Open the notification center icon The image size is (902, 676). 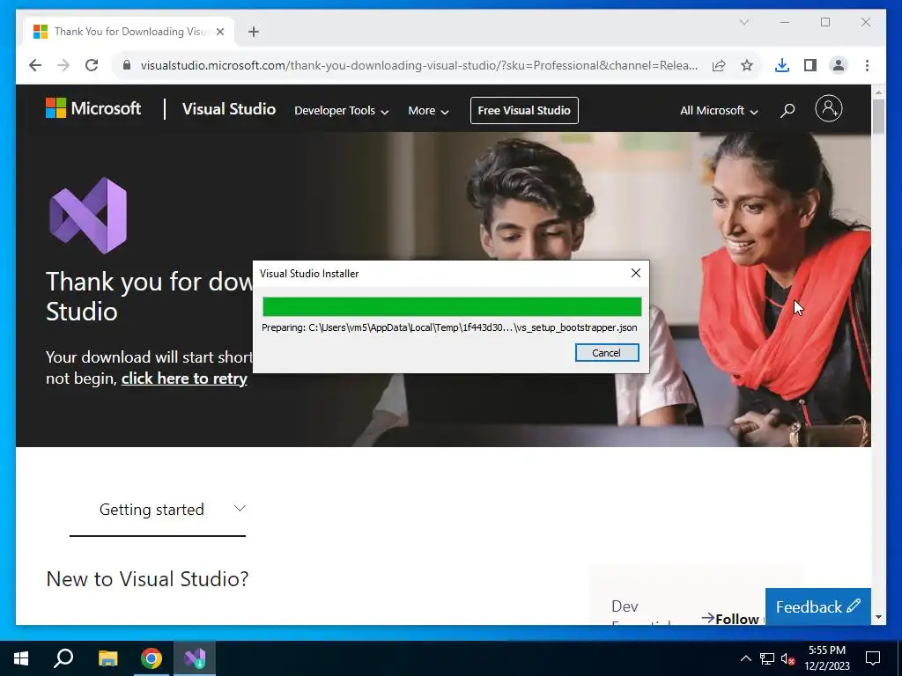tap(873, 658)
